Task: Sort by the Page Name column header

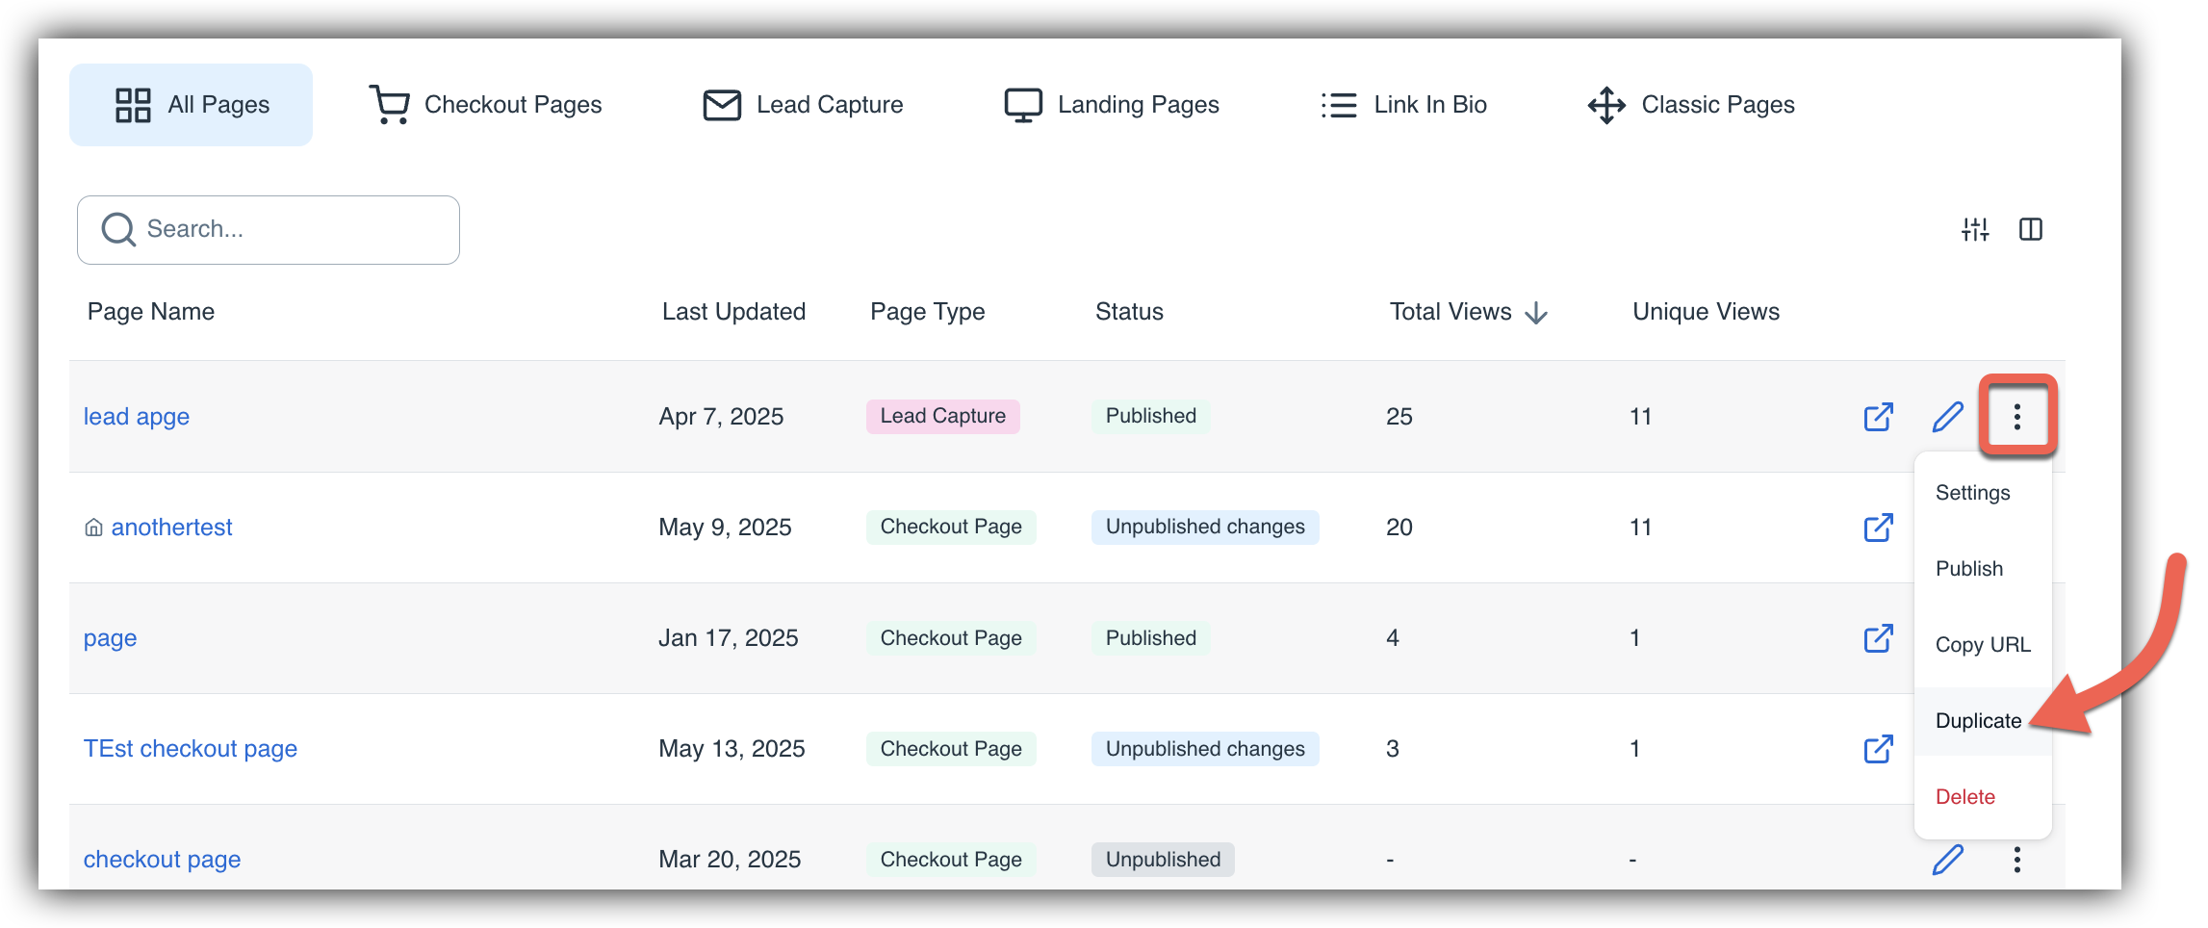Action: click(151, 312)
